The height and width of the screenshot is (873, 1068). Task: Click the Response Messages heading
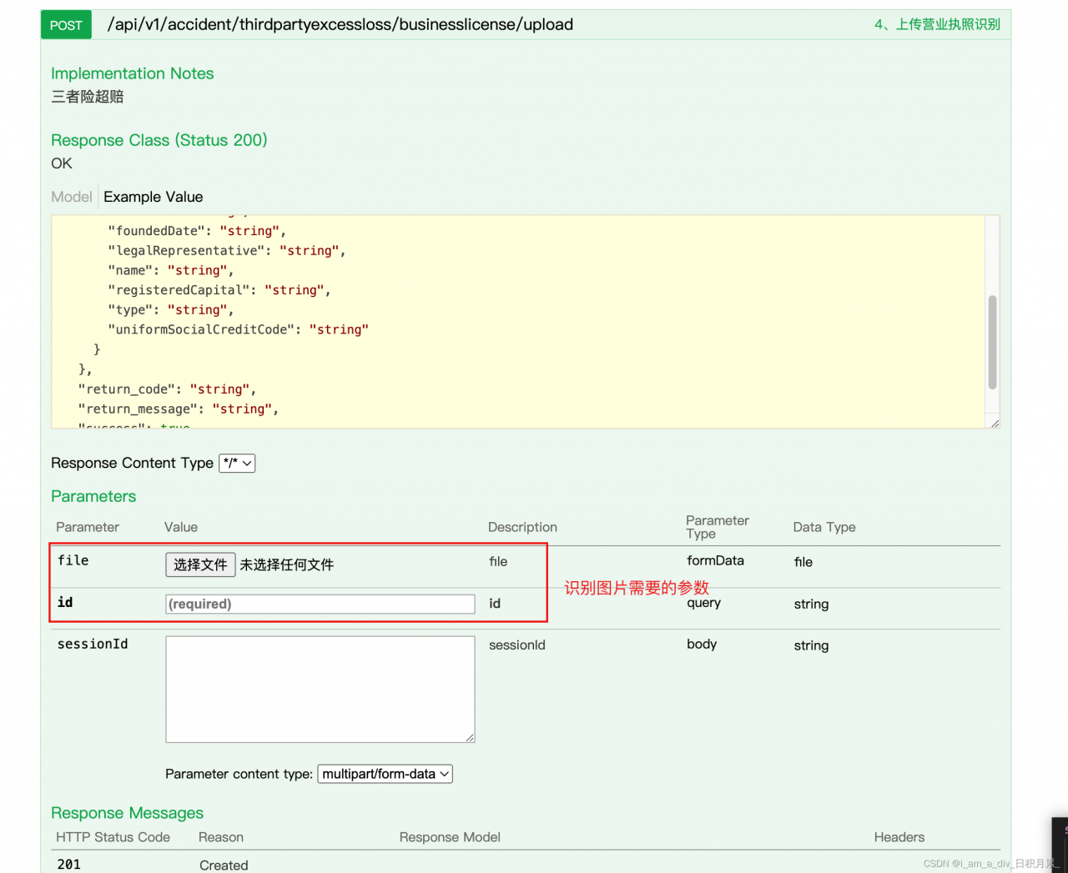pos(127,813)
